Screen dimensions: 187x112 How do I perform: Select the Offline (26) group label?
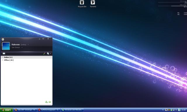(9, 60)
